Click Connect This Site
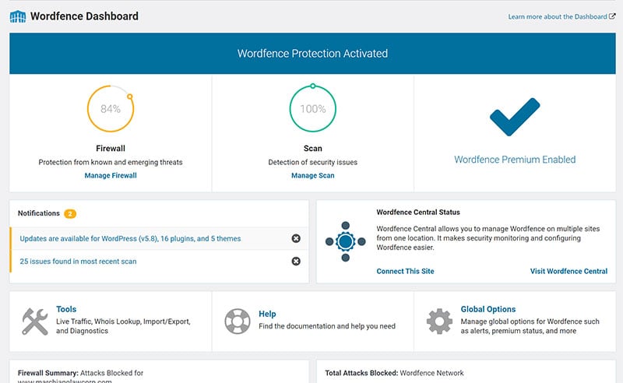 pyautogui.click(x=405, y=272)
